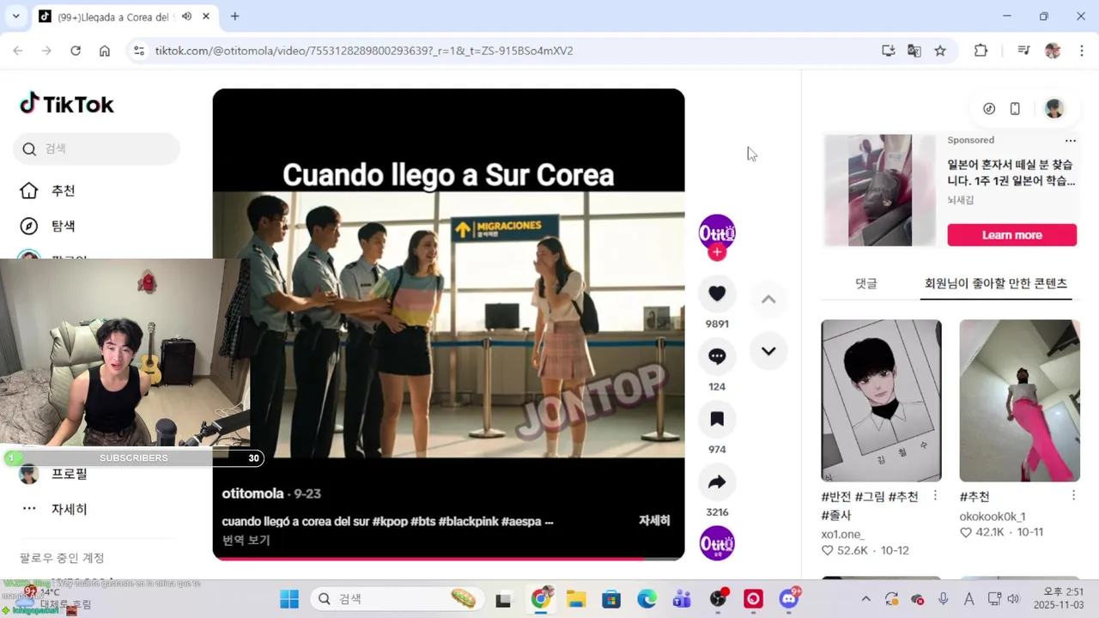Screen dimensions: 1099x618
Task: Click the #blackpink hashtag in caption
Action: click(468, 521)
